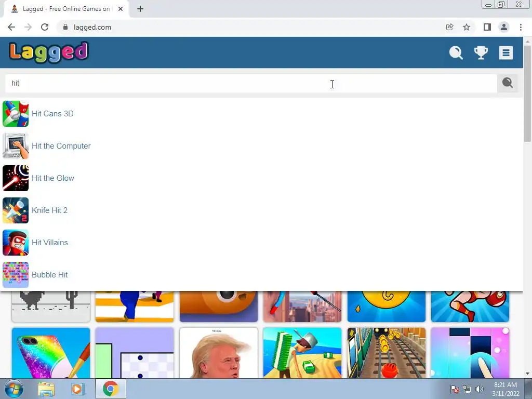The image size is (532, 399).
Task: Open the Windows Start button
Action: [x=14, y=389]
